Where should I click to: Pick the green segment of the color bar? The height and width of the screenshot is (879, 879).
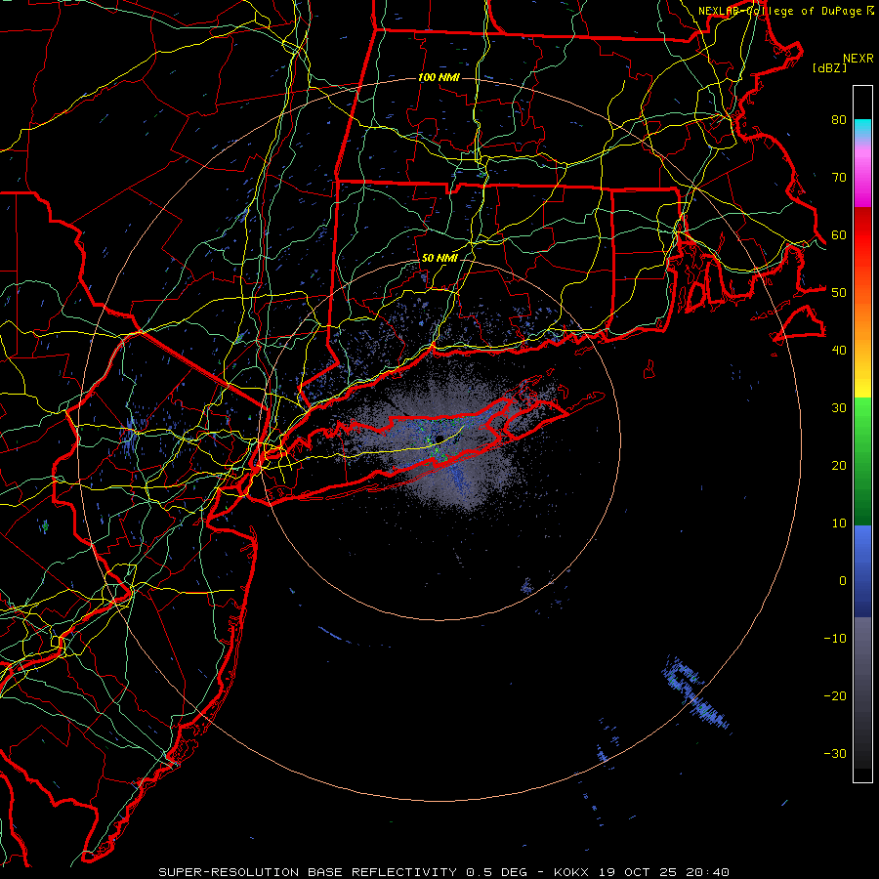pos(862,461)
